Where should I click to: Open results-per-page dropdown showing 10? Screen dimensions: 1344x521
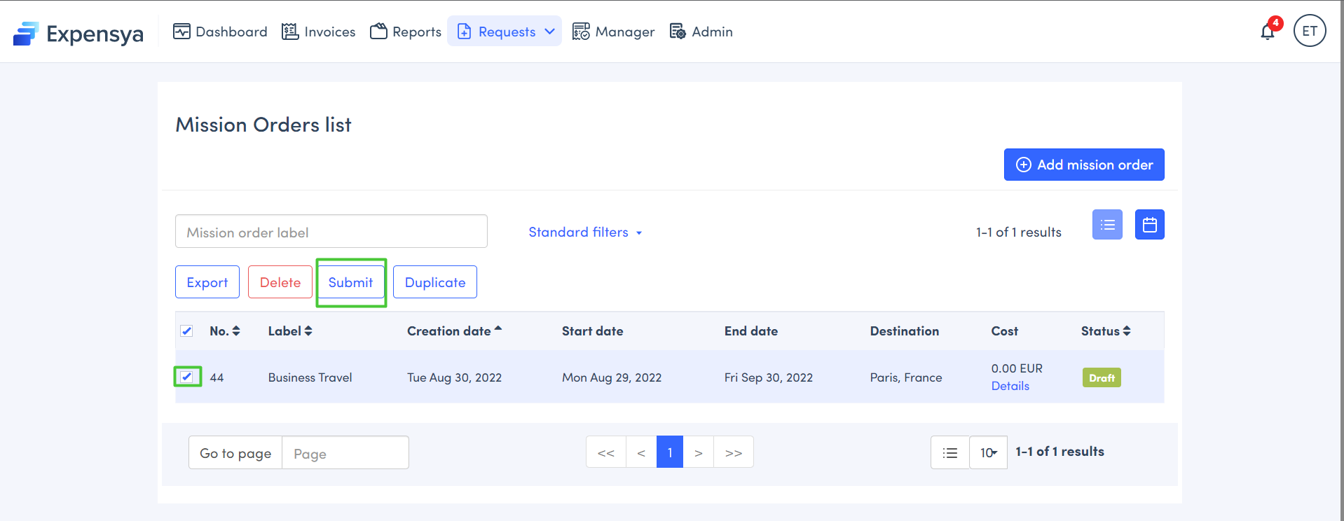point(988,452)
